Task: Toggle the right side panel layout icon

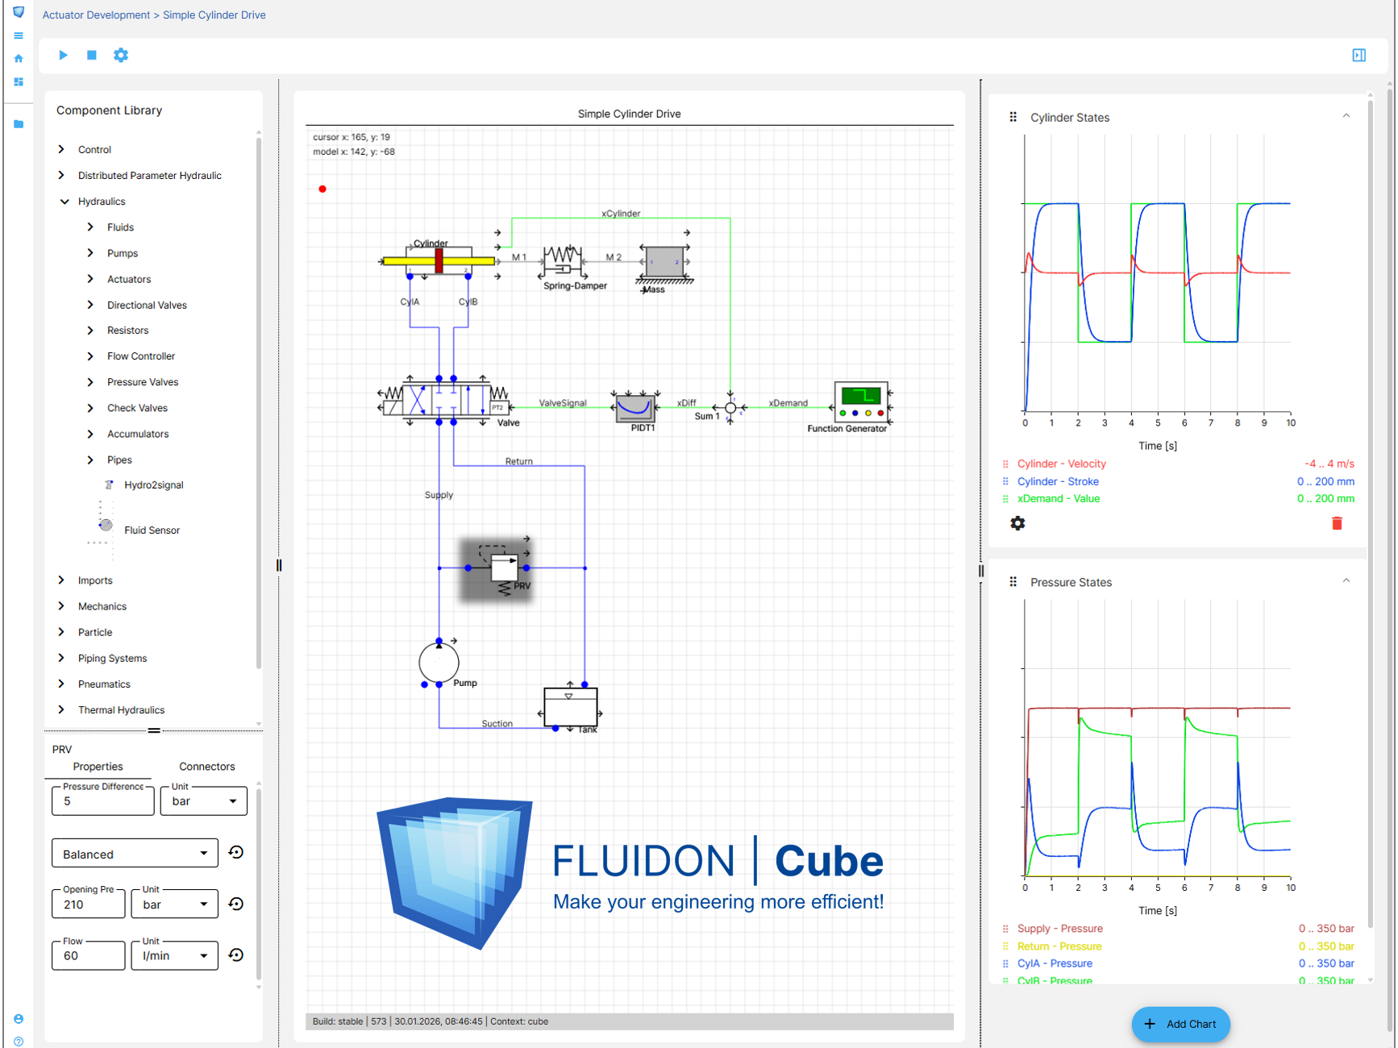Action: coord(1358,55)
